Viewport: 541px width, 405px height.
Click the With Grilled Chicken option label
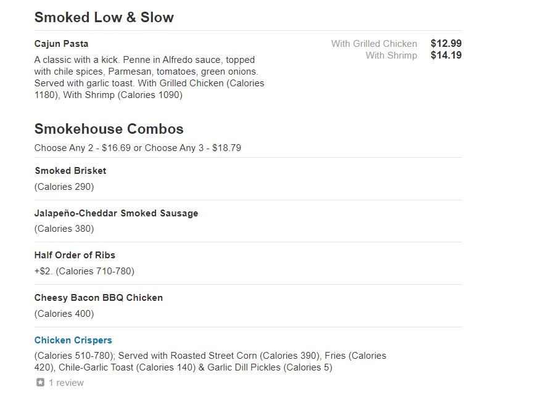pos(374,44)
